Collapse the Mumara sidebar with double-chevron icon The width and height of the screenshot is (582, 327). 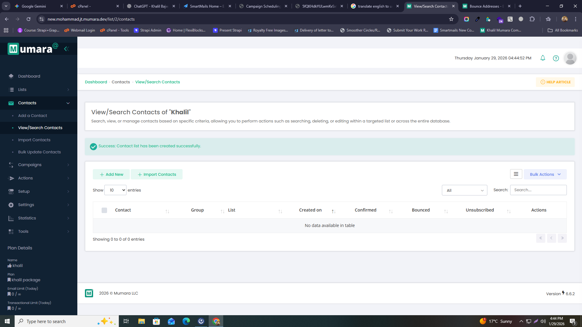tap(66, 49)
